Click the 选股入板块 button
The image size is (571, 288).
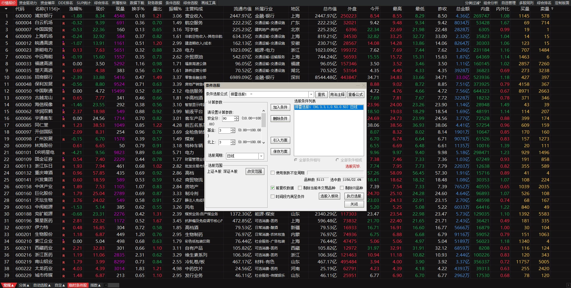point(329,196)
